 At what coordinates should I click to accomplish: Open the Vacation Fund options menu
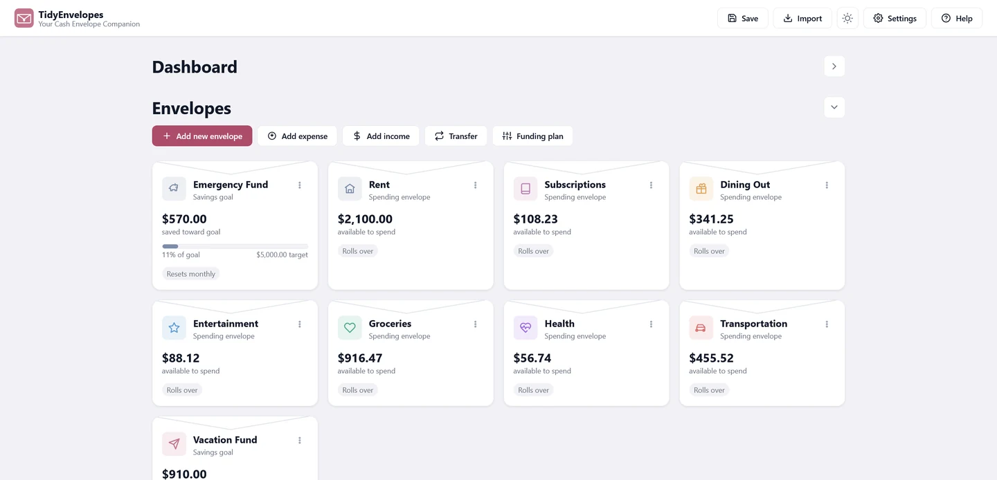point(300,441)
